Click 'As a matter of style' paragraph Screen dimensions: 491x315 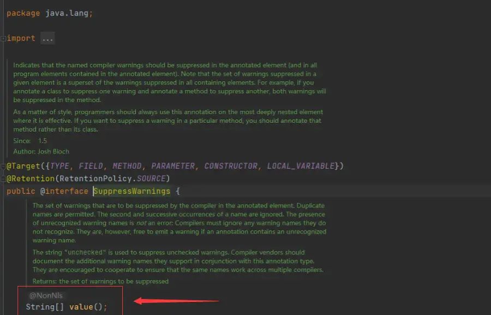click(168, 121)
